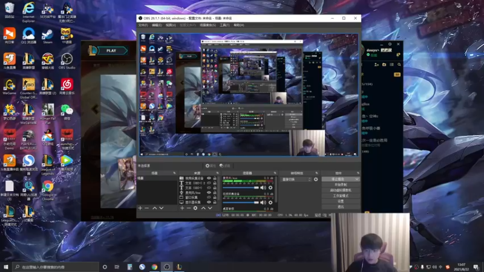
Task: Click the Chrome icon in the taskbar
Action: click(154, 267)
